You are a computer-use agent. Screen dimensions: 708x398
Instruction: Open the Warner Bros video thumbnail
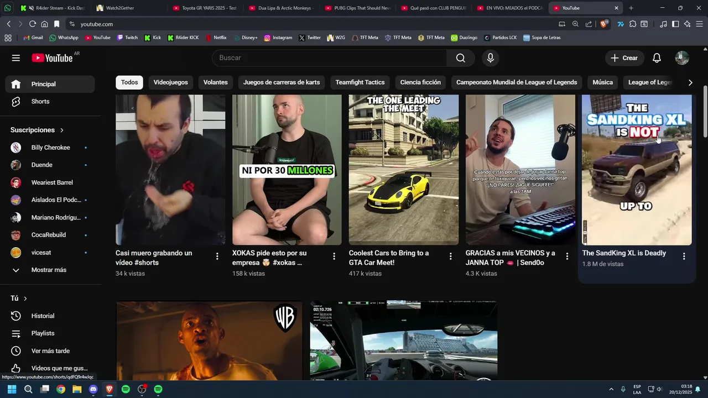209,341
